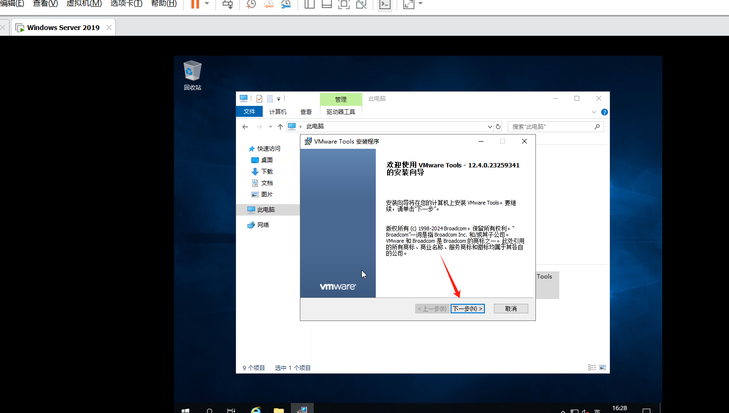729x413 pixels.
Task: Expand the dropdown next to stretch display icon
Action: coord(421,3)
